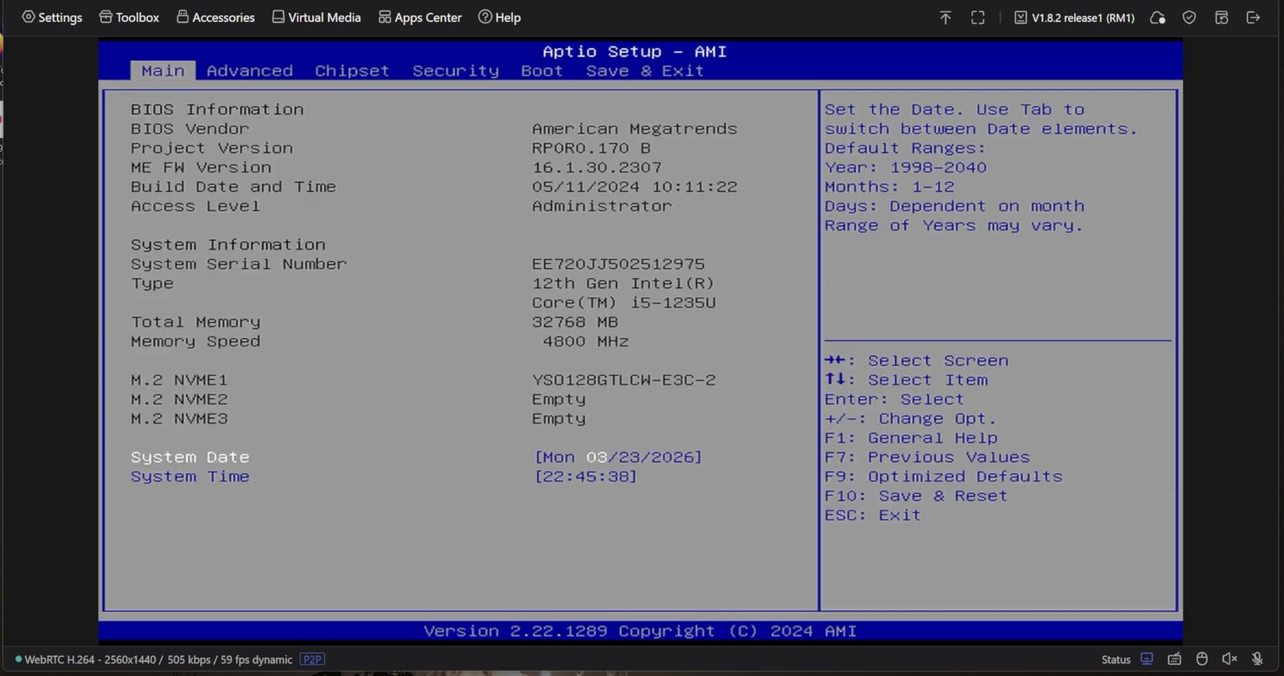The image size is (1284, 676).
Task: Click the upward arrow toolbar icon
Action: click(x=945, y=18)
